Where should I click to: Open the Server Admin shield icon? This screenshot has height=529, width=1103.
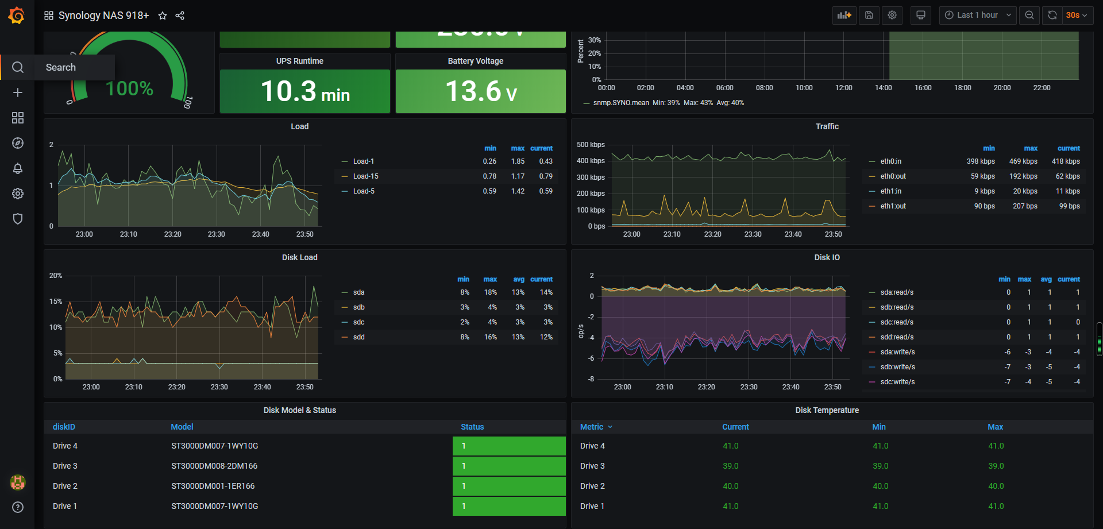[18, 219]
